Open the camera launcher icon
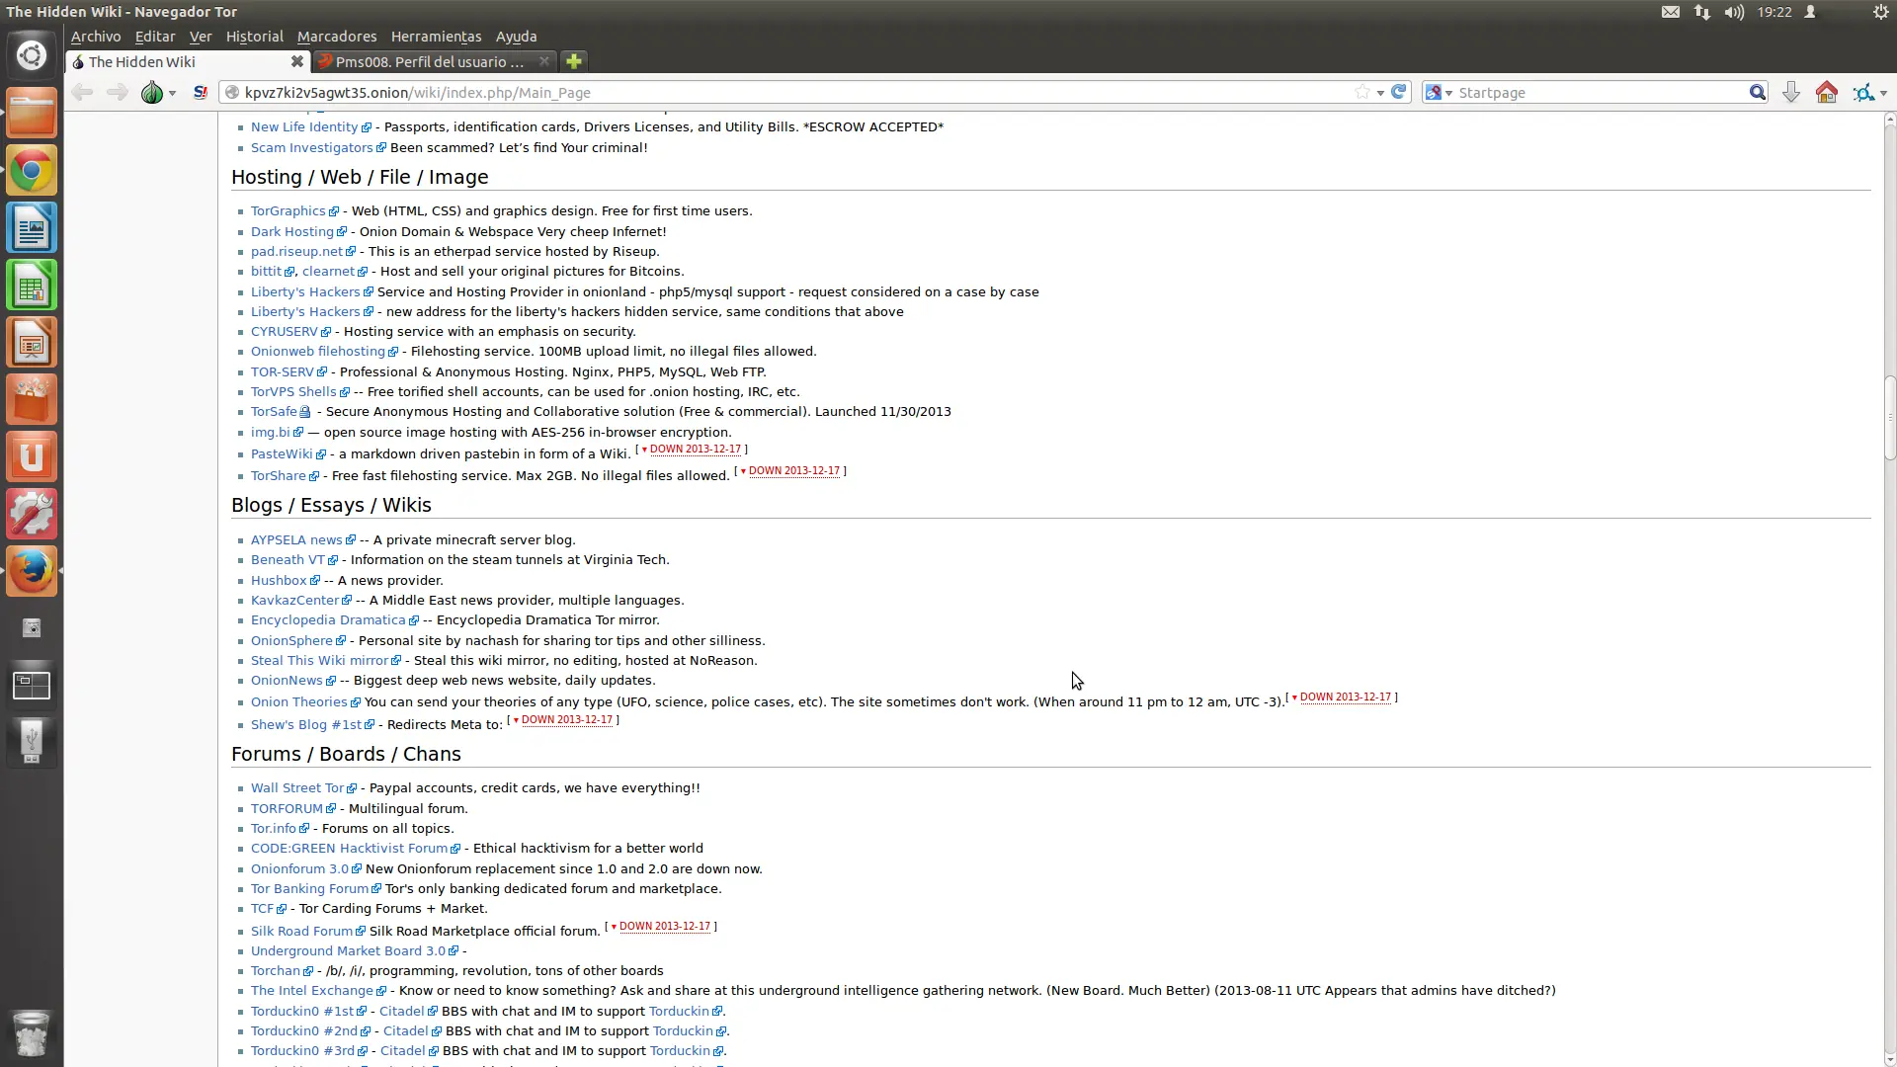1897x1067 pixels. (32, 628)
